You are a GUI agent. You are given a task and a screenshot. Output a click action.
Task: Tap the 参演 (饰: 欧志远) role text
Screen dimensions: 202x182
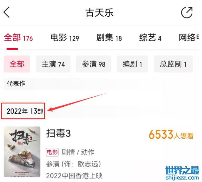point(73,164)
